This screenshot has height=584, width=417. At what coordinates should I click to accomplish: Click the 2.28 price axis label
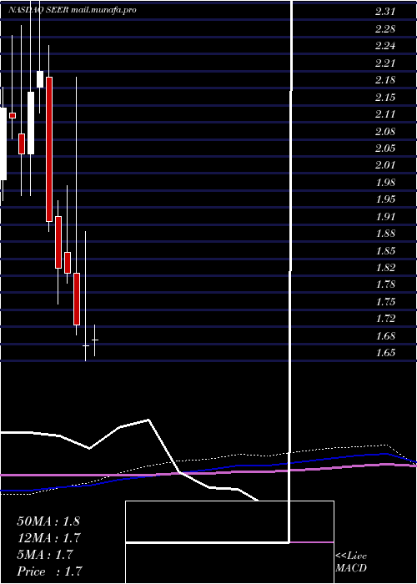[x=385, y=29]
